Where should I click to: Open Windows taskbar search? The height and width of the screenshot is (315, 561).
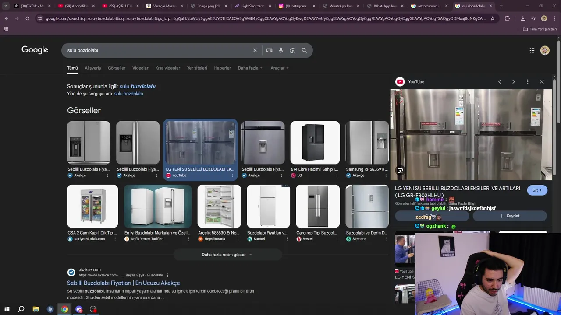point(21,309)
